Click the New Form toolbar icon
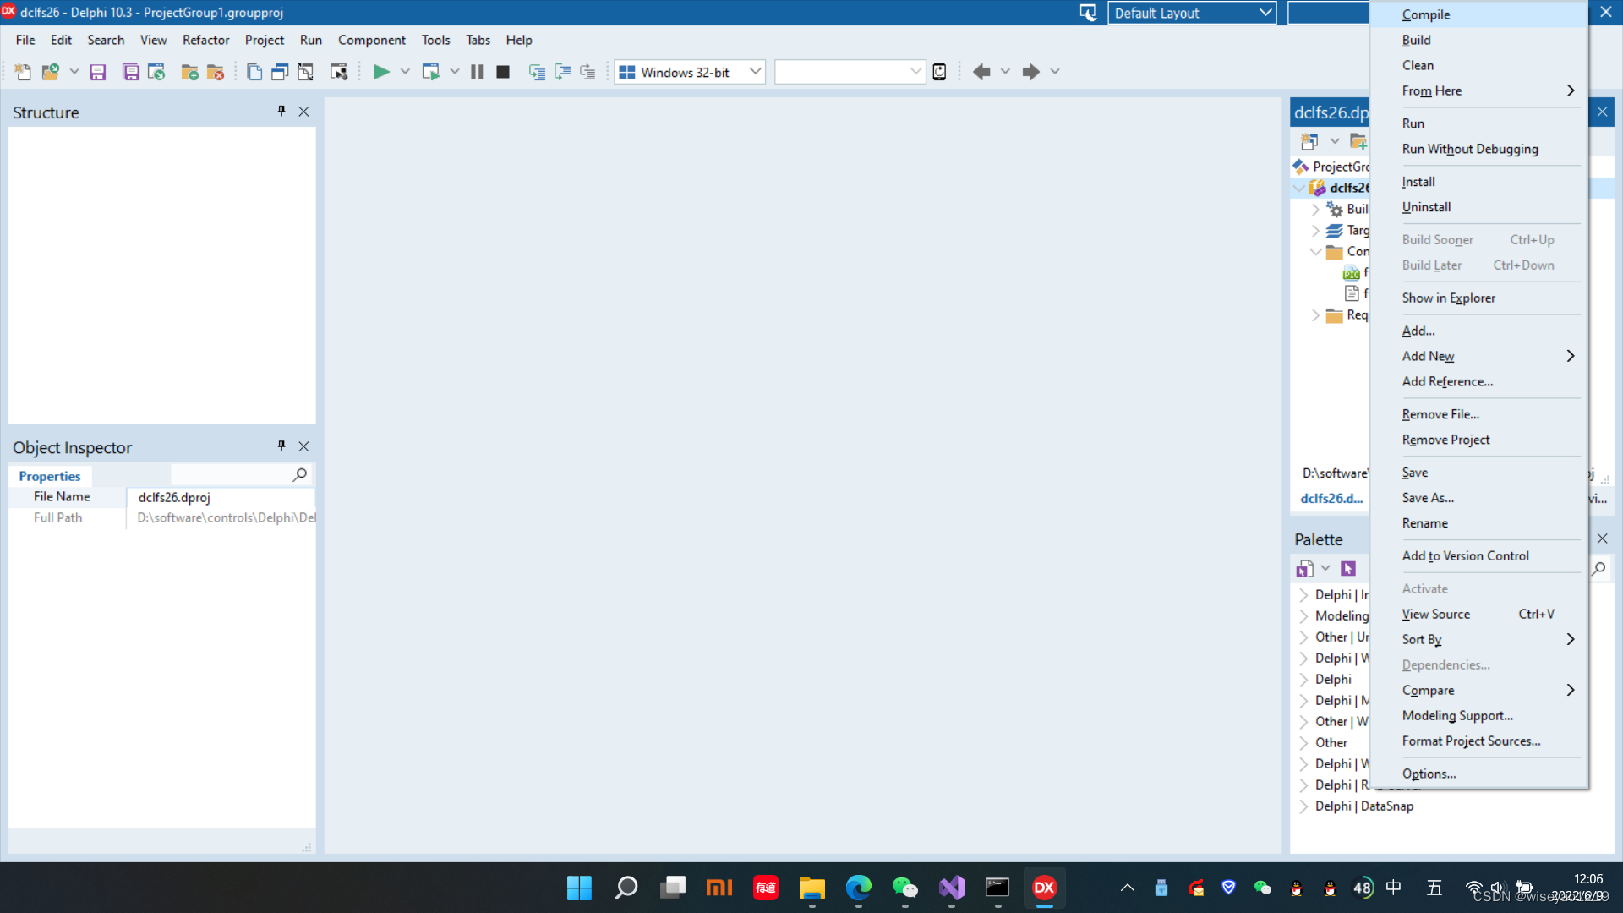This screenshot has width=1623, height=913. pyautogui.click(x=339, y=72)
